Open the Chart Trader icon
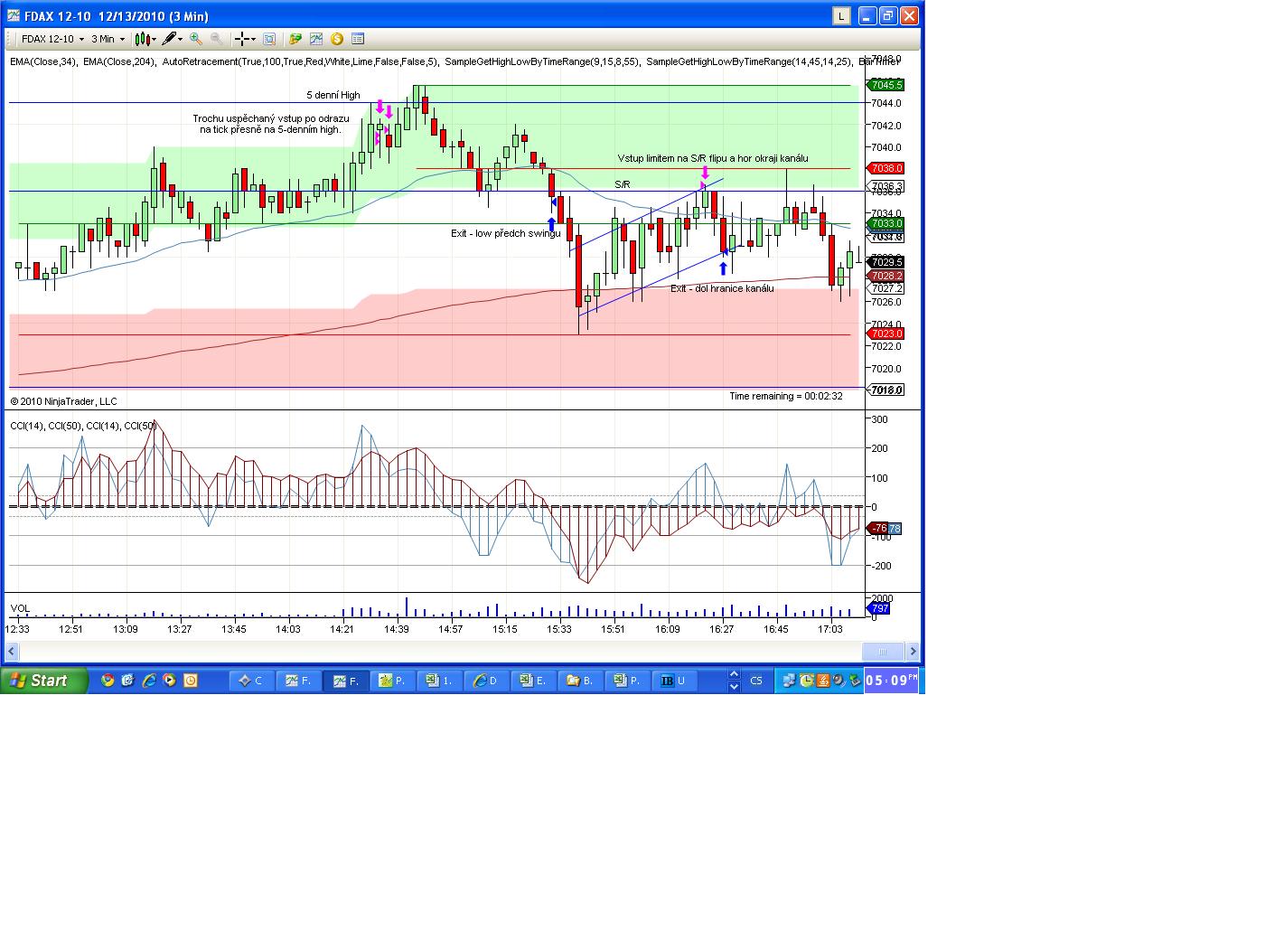The width and height of the screenshot is (1265, 949). [x=295, y=39]
